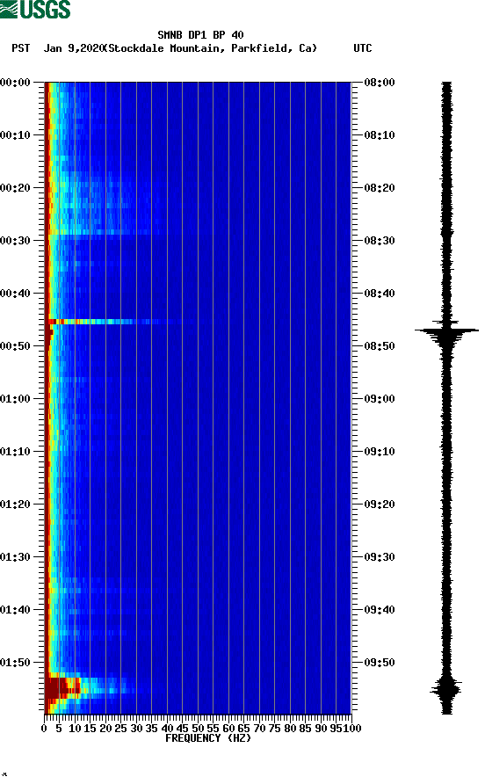This screenshot has width=485, height=784.
Task: Click the UTC time label 08:30
Action: point(380,241)
